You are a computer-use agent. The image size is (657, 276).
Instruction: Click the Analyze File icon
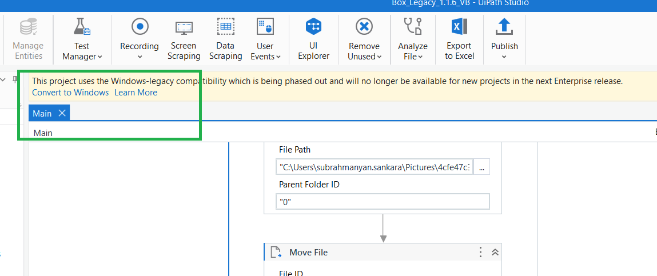click(x=413, y=27)
